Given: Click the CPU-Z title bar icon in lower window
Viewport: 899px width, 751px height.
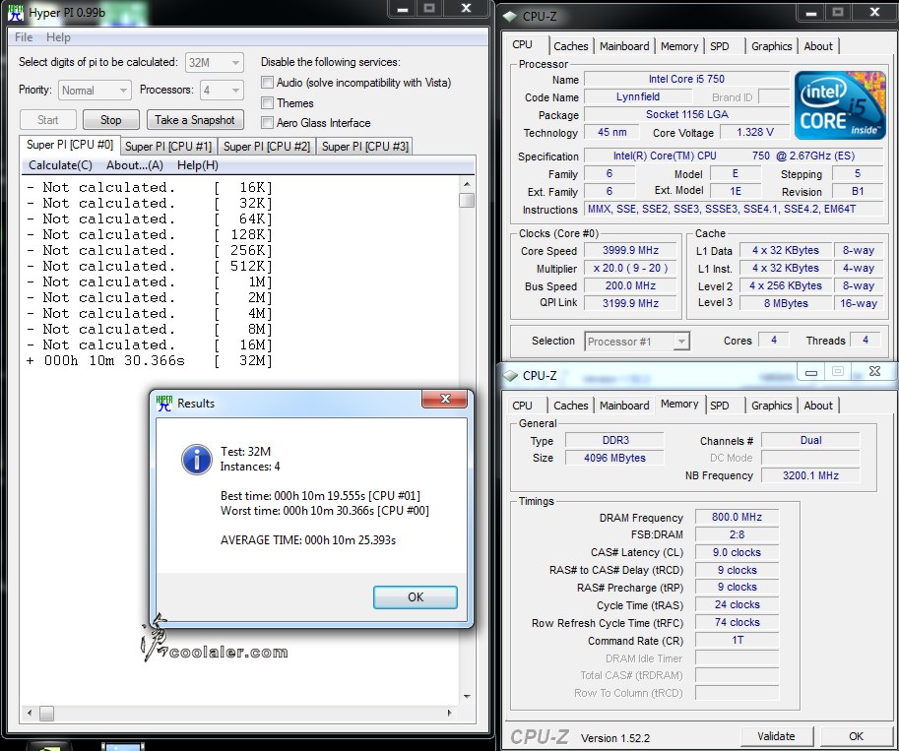Looking at the screenshot, I should [510, 376].
